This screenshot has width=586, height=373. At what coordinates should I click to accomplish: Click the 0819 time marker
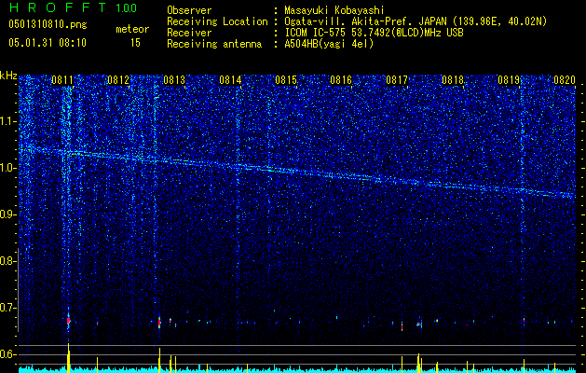click(509, 80)
